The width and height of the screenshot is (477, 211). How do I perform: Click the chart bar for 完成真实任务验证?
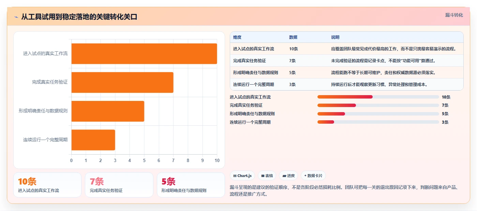click(122, 82)
